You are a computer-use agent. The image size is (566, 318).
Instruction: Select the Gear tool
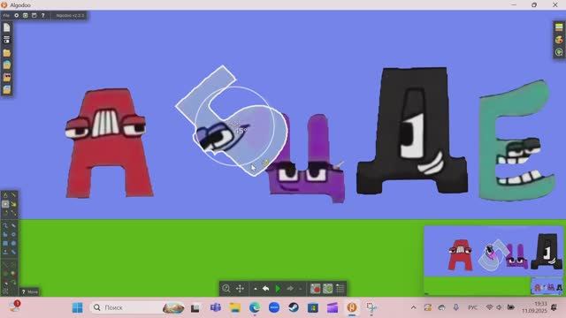(13, 234)
